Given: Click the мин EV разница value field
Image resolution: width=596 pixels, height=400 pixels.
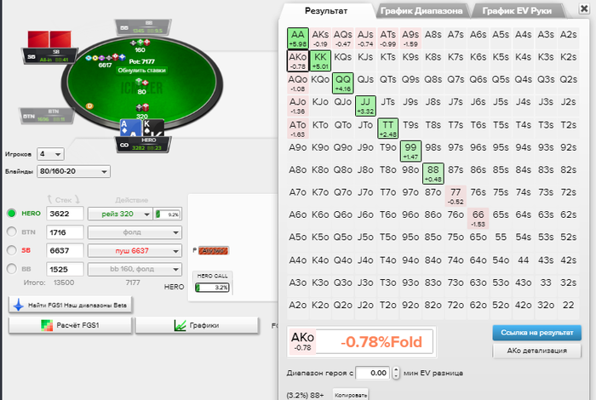Looking at the screenshot, I should pos(373,373).
